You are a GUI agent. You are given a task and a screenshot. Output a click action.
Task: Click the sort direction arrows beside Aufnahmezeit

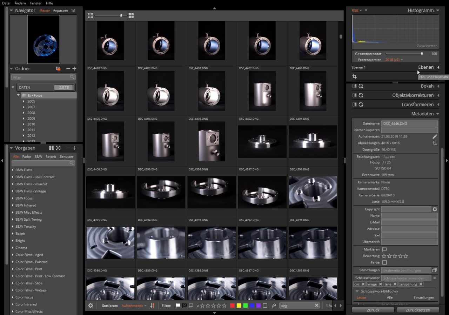[152, 306]
